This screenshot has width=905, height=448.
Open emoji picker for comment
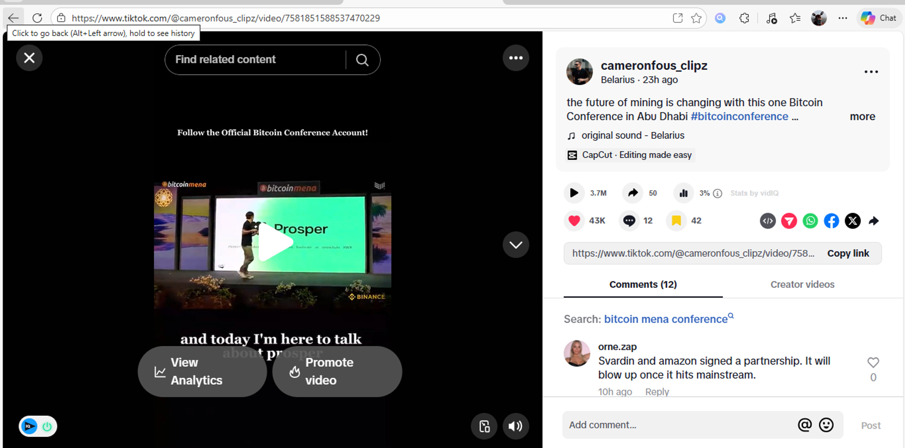click(826, 425)
